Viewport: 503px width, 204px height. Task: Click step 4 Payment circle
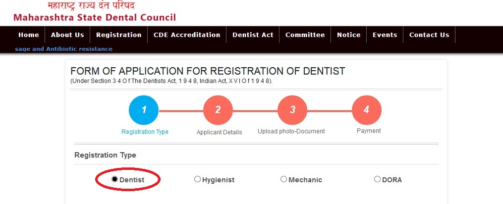click(367, 110)
